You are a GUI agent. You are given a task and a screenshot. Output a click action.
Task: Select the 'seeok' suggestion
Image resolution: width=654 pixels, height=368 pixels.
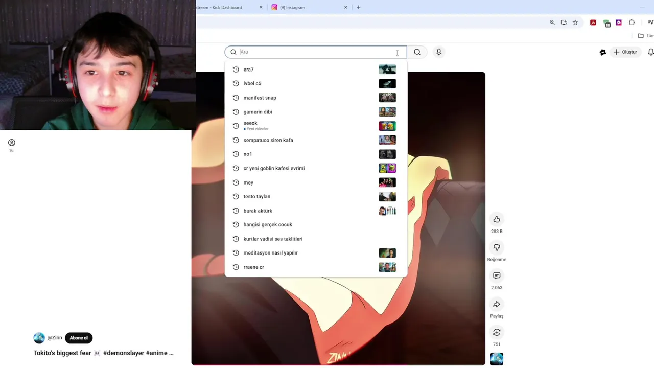tap(316, 126)
